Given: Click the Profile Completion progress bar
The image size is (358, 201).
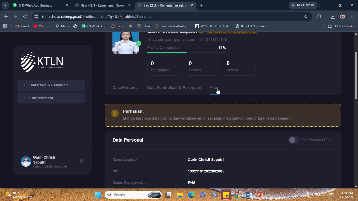Looking at the screenshot, I should pyautogui.click(x=187, y=53).
